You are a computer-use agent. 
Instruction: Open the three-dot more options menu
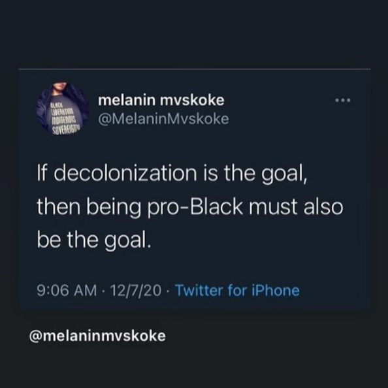point(343,101)
